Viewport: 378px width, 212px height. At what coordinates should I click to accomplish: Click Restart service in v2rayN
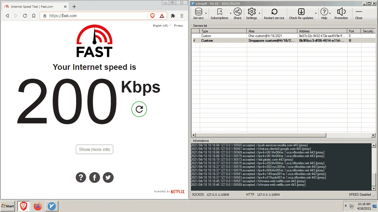click(x=274, y=14)
